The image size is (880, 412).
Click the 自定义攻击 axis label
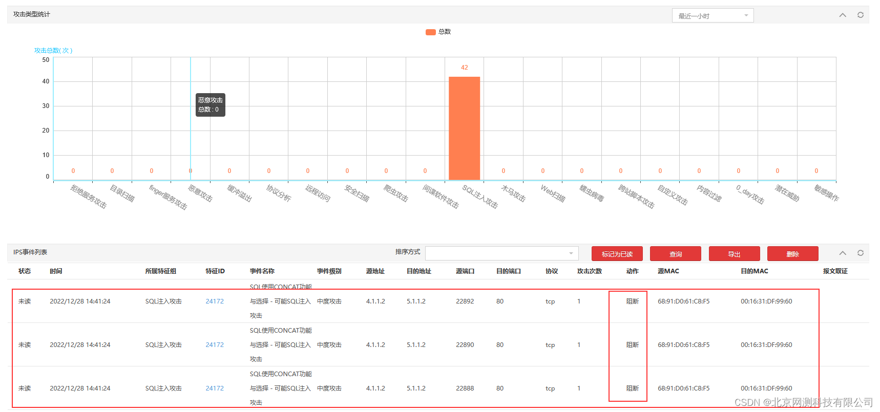[x=673, y=195]
